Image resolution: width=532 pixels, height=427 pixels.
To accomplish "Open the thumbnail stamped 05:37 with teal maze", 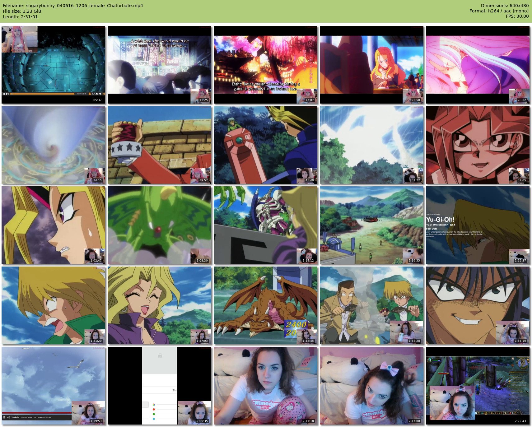I will click(54, 65).
